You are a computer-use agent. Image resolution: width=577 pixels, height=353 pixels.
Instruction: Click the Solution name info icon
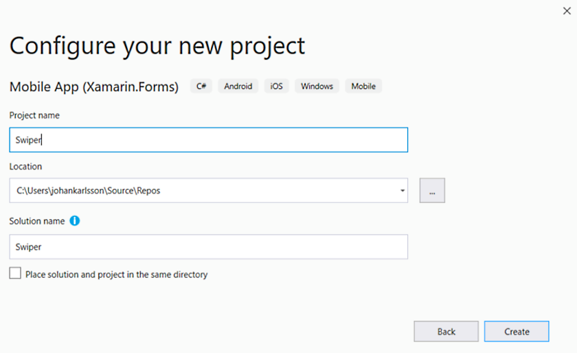(75, 221)
